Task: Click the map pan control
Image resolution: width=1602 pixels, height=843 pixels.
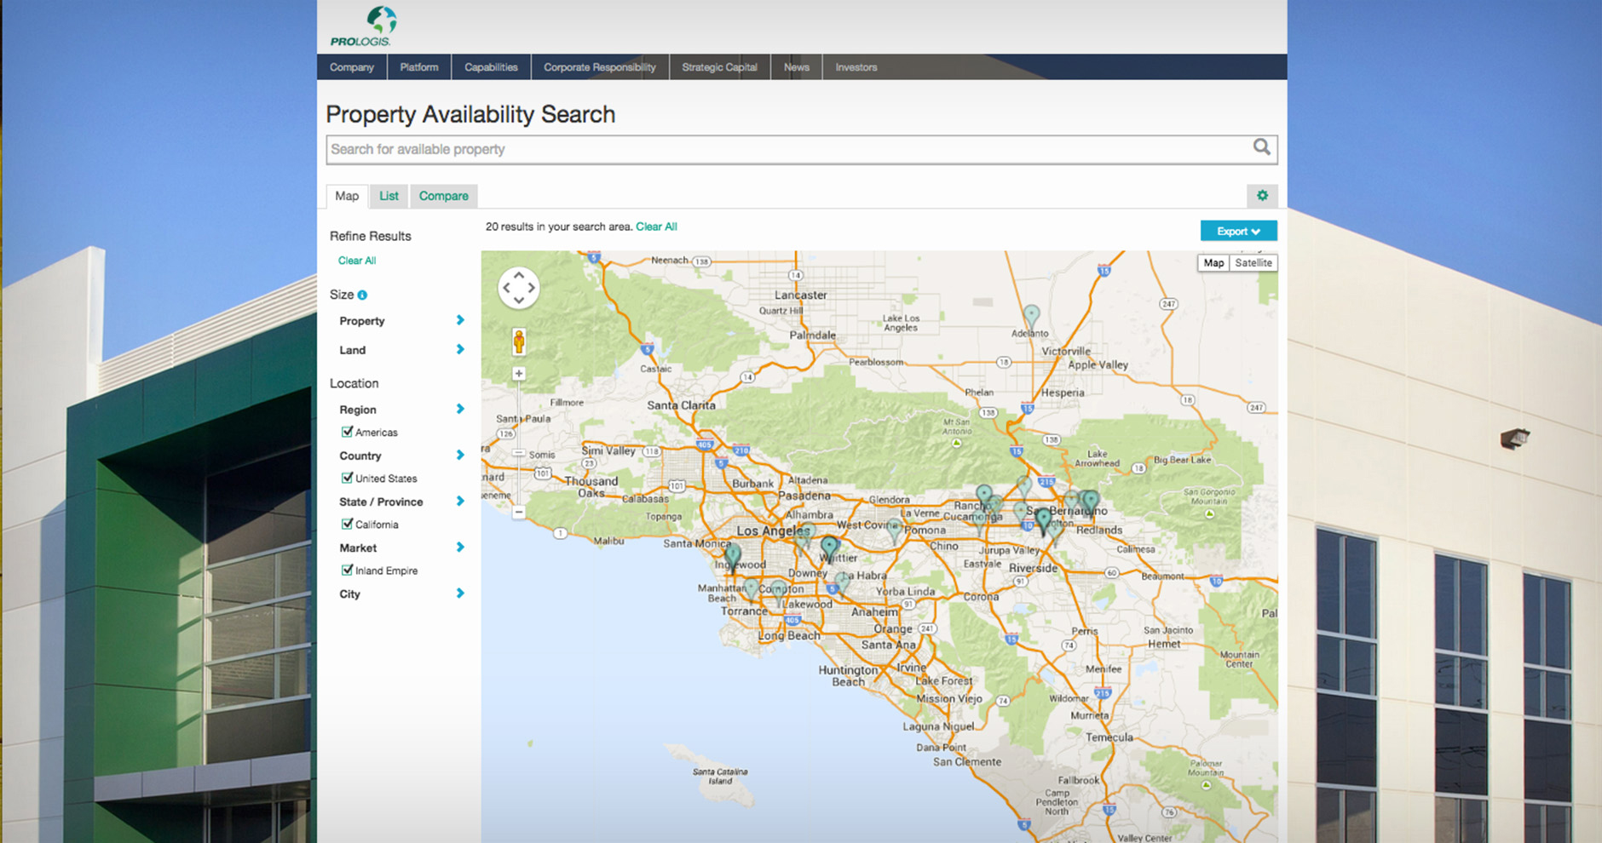Action: (518, 288)
